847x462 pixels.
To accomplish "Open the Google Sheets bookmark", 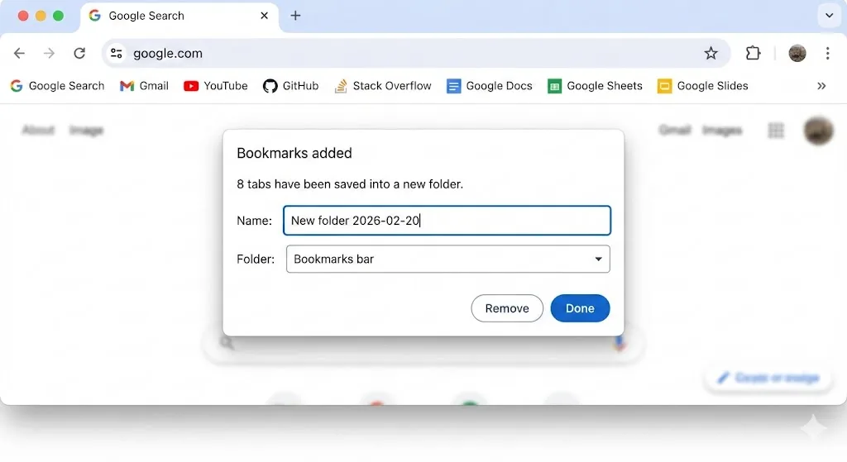I will point(596,86).
